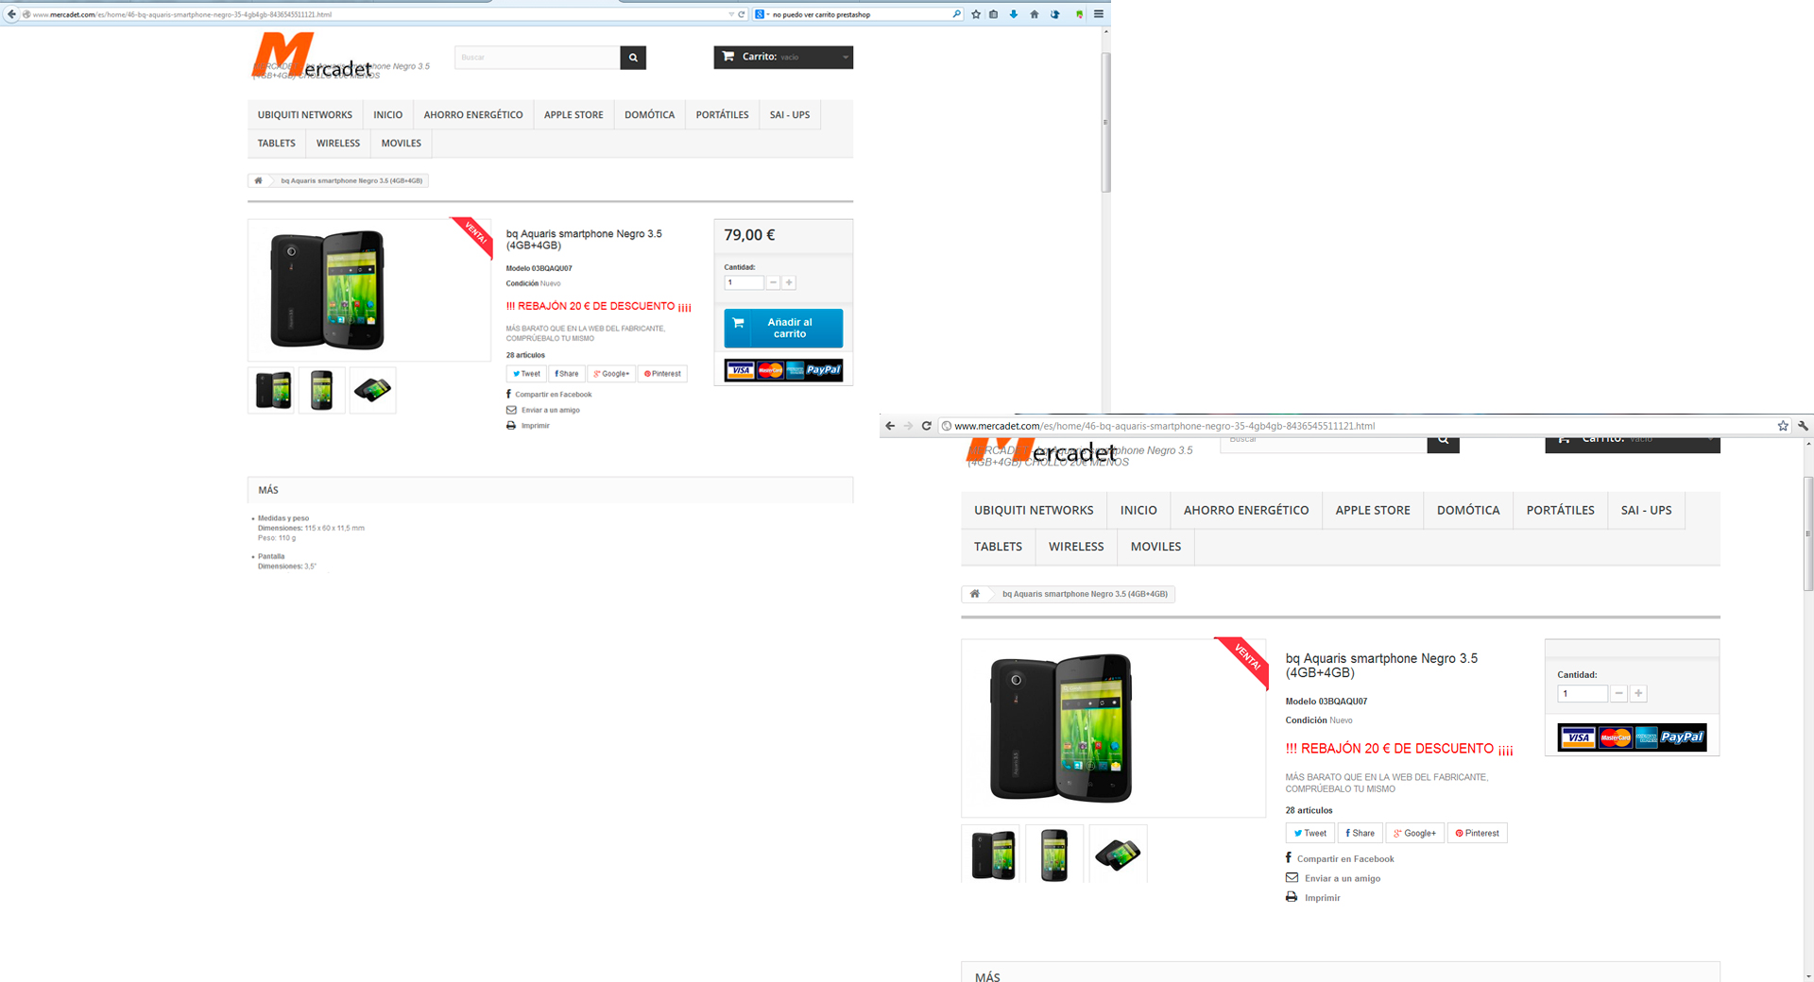
Task: Click Pinterest button in Firefox page
Action: (662, 374)
